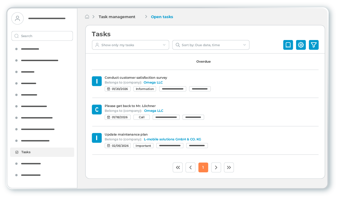
Task: Go to the first page with the double-left arrow
Action: coord(178,167)
